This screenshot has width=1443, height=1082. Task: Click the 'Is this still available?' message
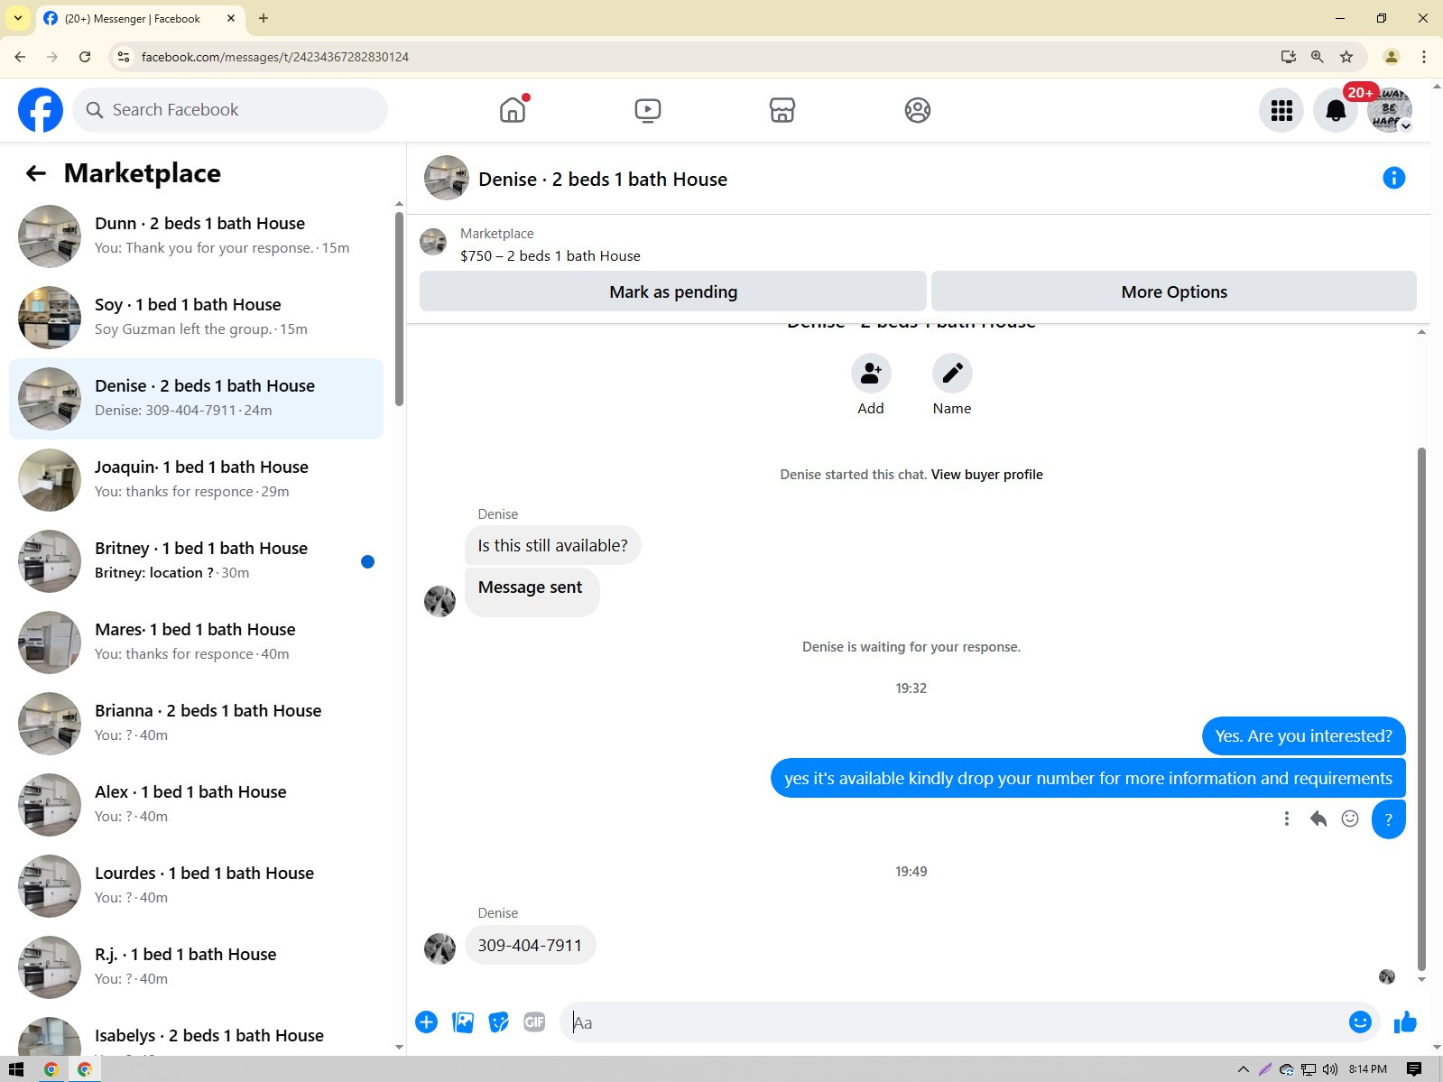[552, 546]
